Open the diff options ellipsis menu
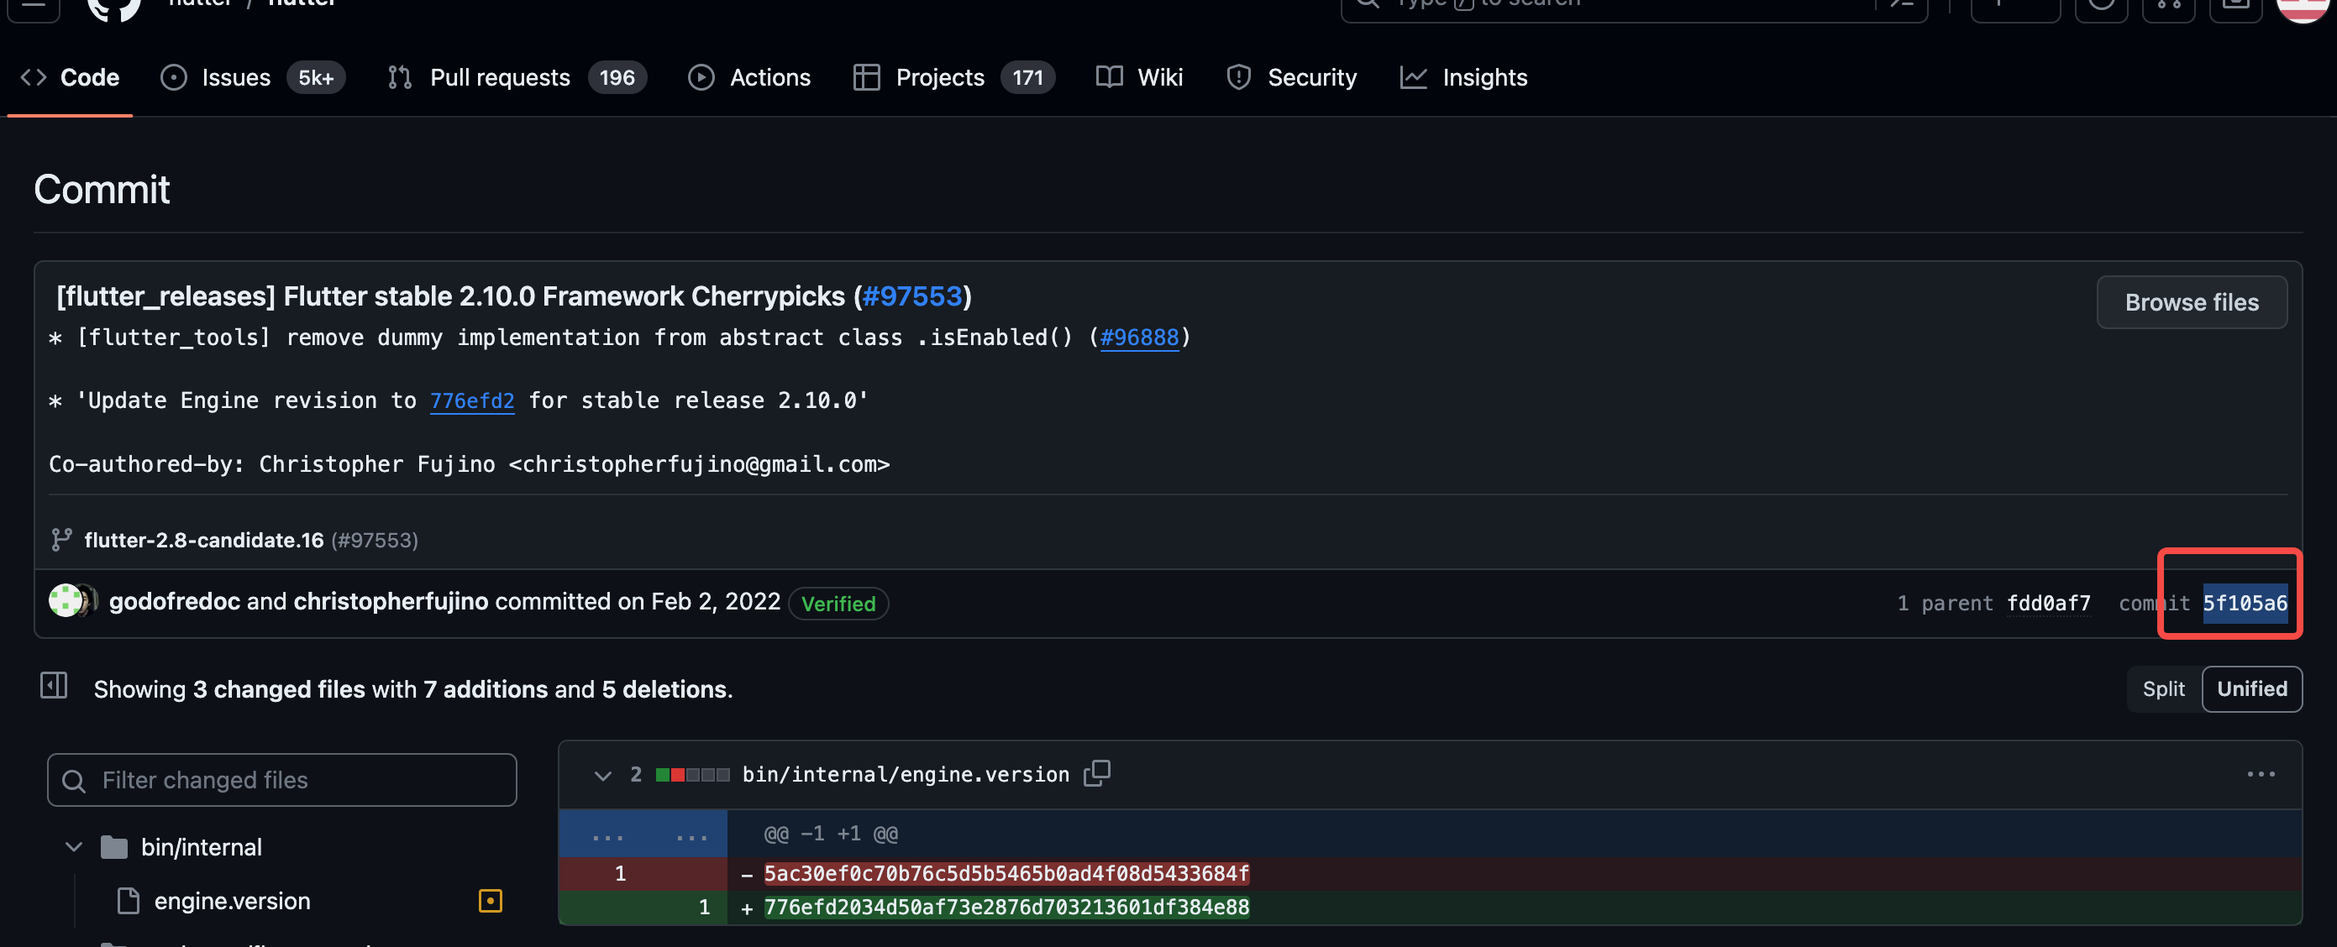The image size is (2337, 947). [x=2260, y=774]
